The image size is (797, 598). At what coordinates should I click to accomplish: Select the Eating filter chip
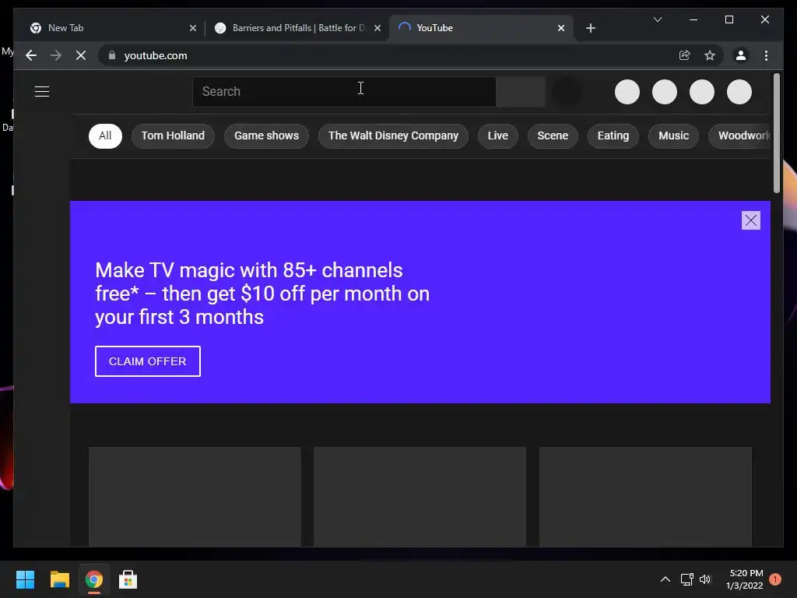point(613,135)
